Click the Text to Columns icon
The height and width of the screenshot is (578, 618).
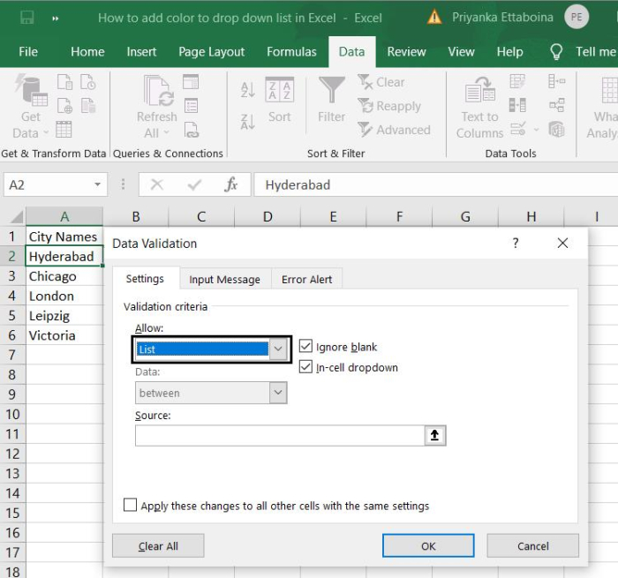[x=479, y=91]
